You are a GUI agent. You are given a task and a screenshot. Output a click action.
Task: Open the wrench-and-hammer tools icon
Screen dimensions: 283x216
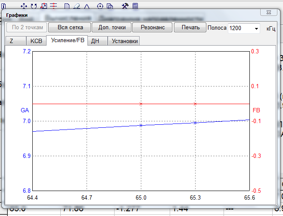tap(125, 6)
